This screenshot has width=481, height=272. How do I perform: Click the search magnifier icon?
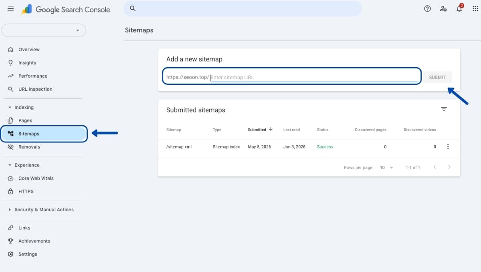click(133, 8)
